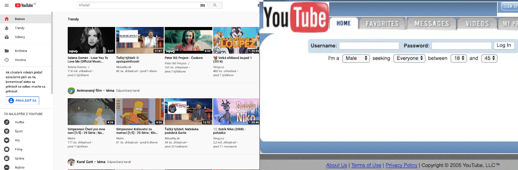Open the on-screen keyboard icon in search
Screen dimensions: 518x170
point(202,6)
